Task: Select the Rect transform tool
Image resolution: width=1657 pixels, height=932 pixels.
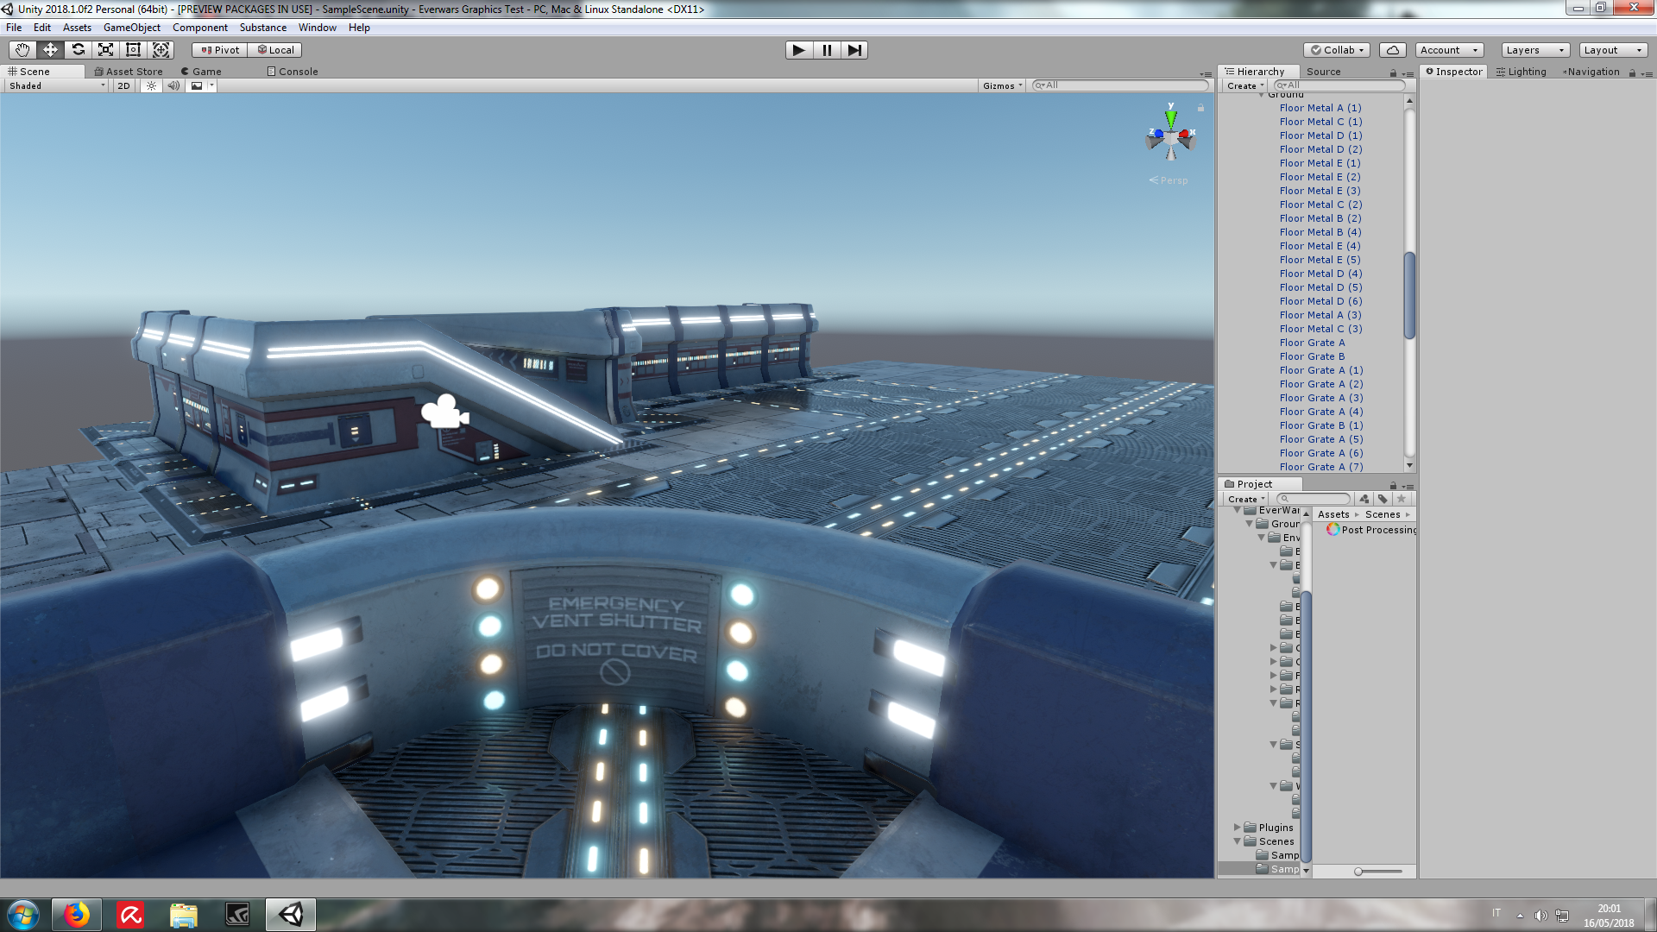Action: [133, 50]
